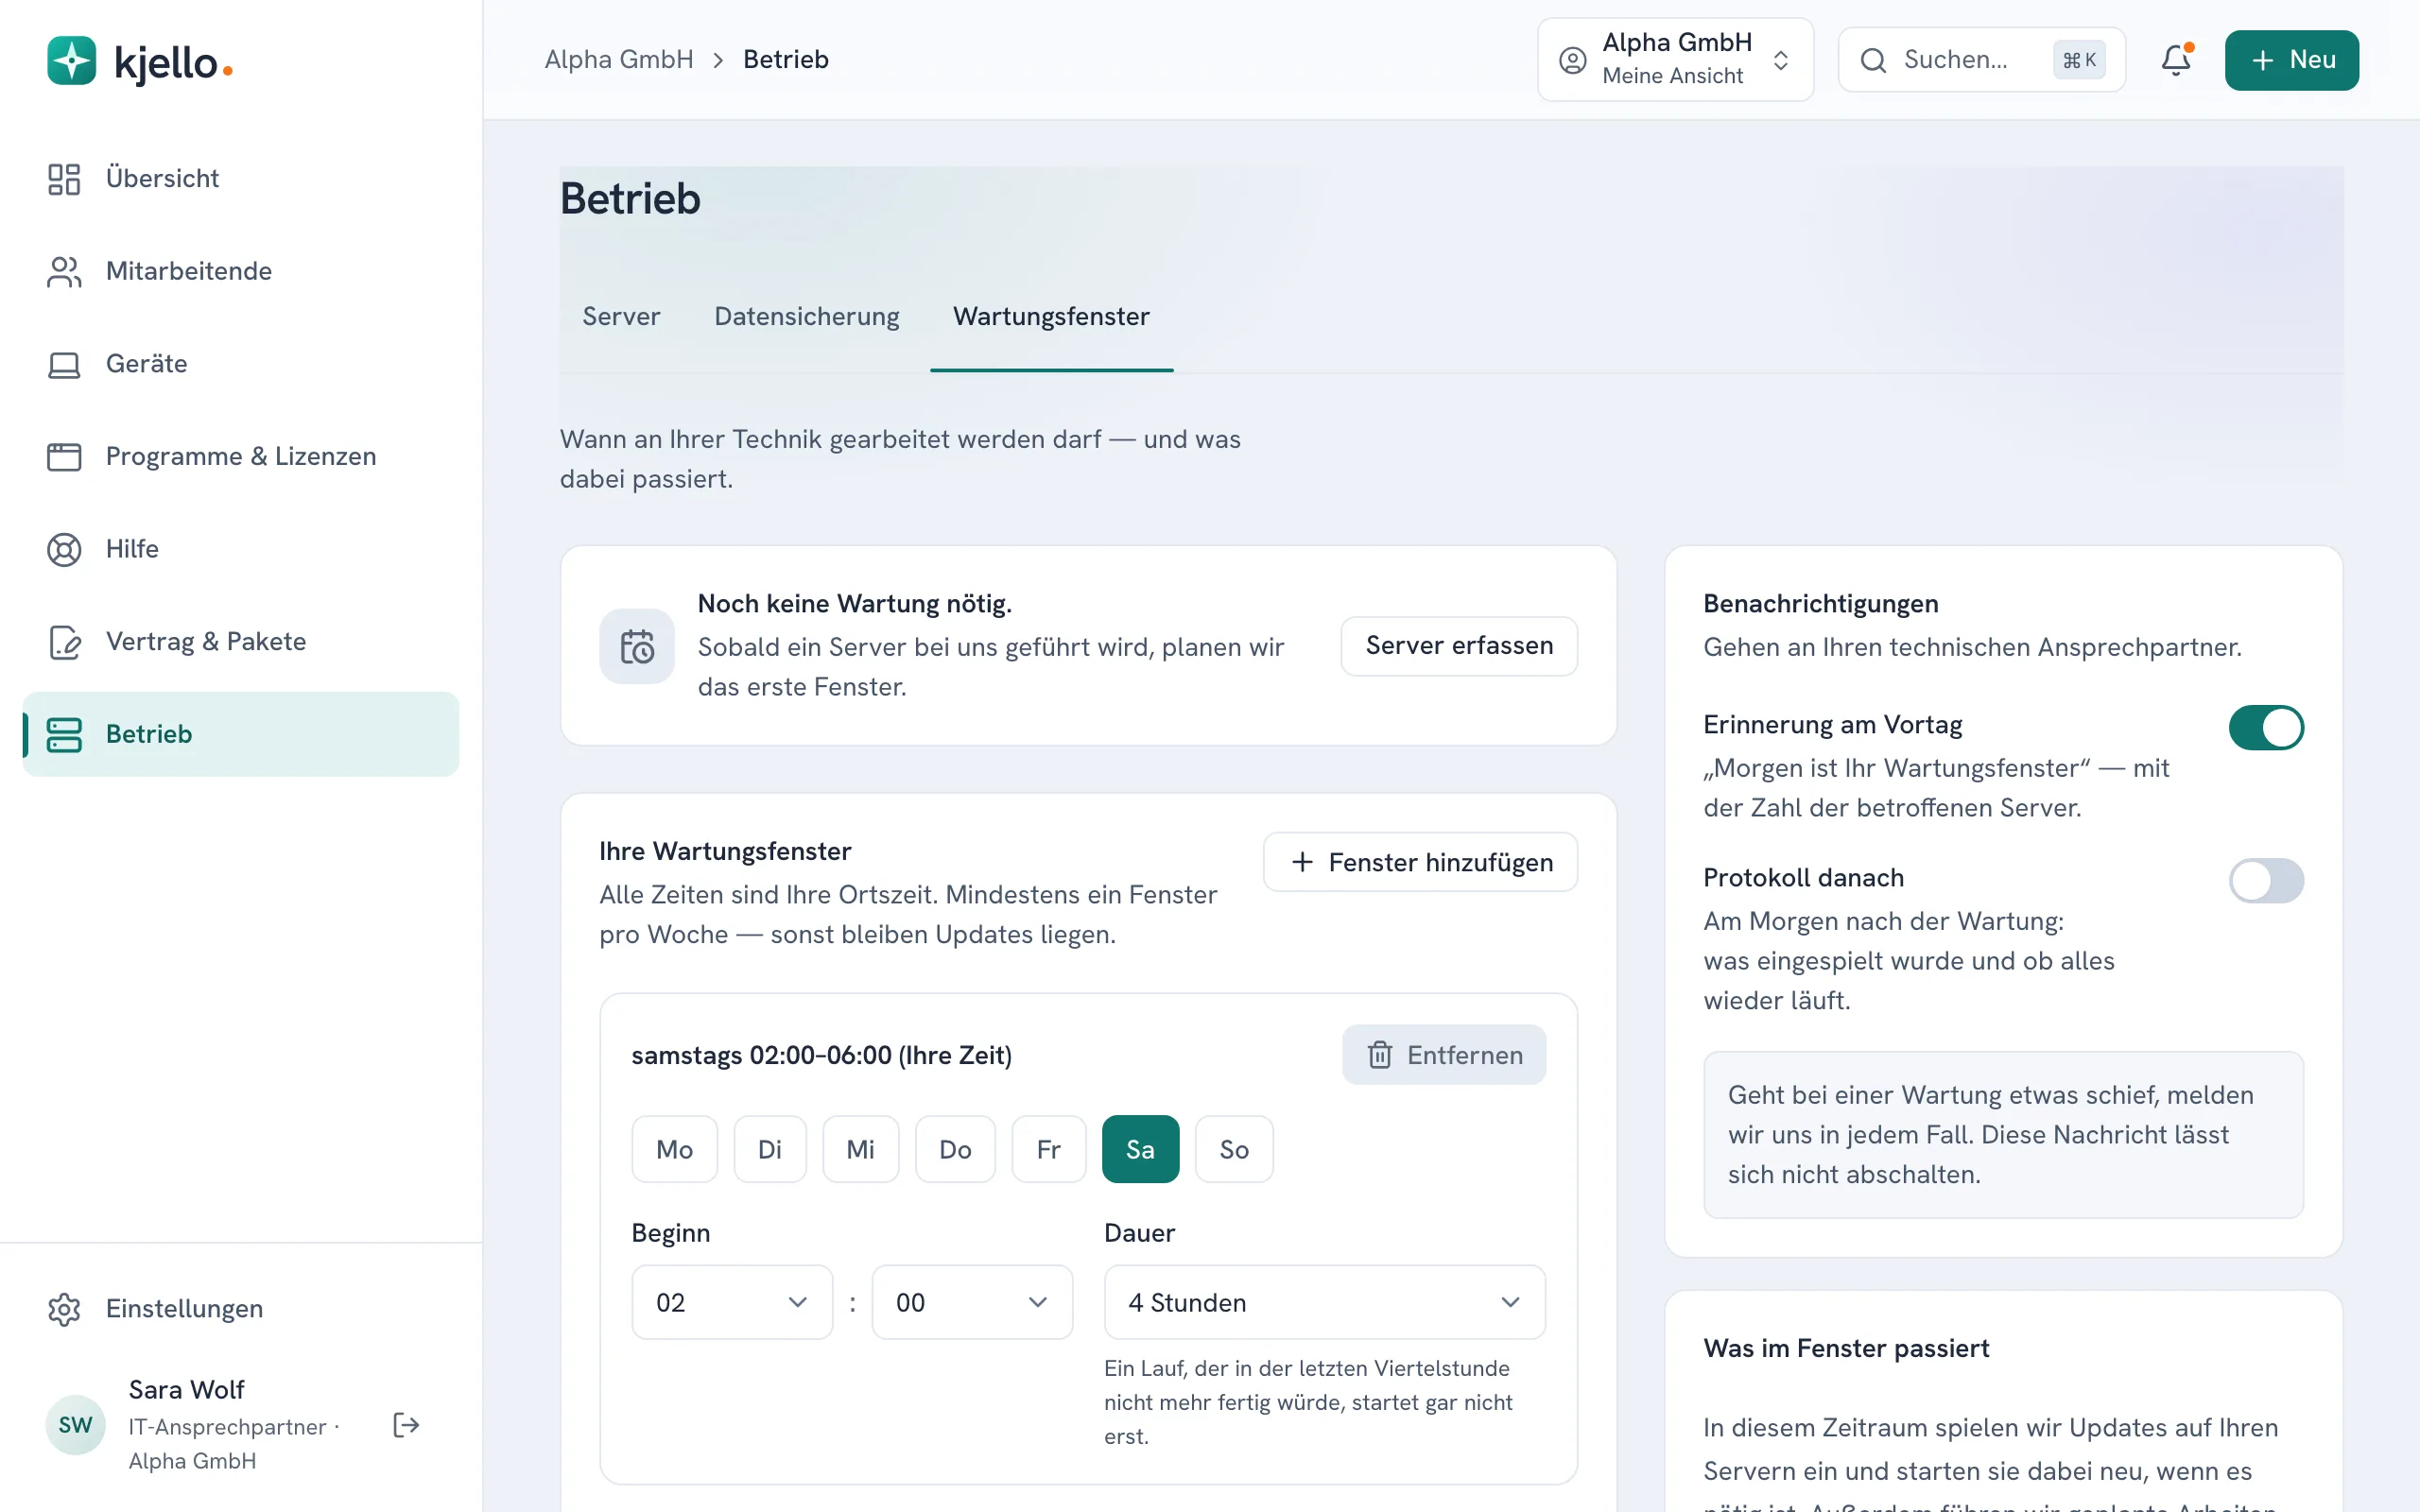Disable the Erinnerung am Vortag toggle
This screenshot has width=2420, height=1512.
coord(2266,728)
